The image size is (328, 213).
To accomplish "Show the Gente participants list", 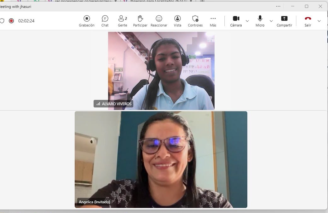I will 123,21.
